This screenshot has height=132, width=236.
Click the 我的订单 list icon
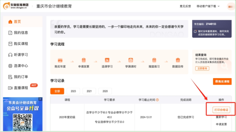[10, 77]
